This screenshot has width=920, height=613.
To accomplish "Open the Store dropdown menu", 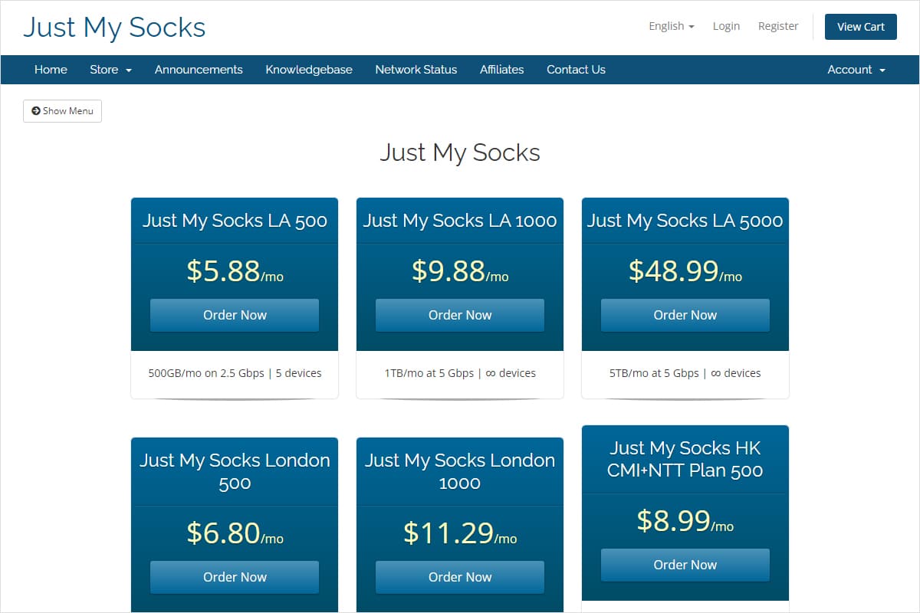I will 110,70.
